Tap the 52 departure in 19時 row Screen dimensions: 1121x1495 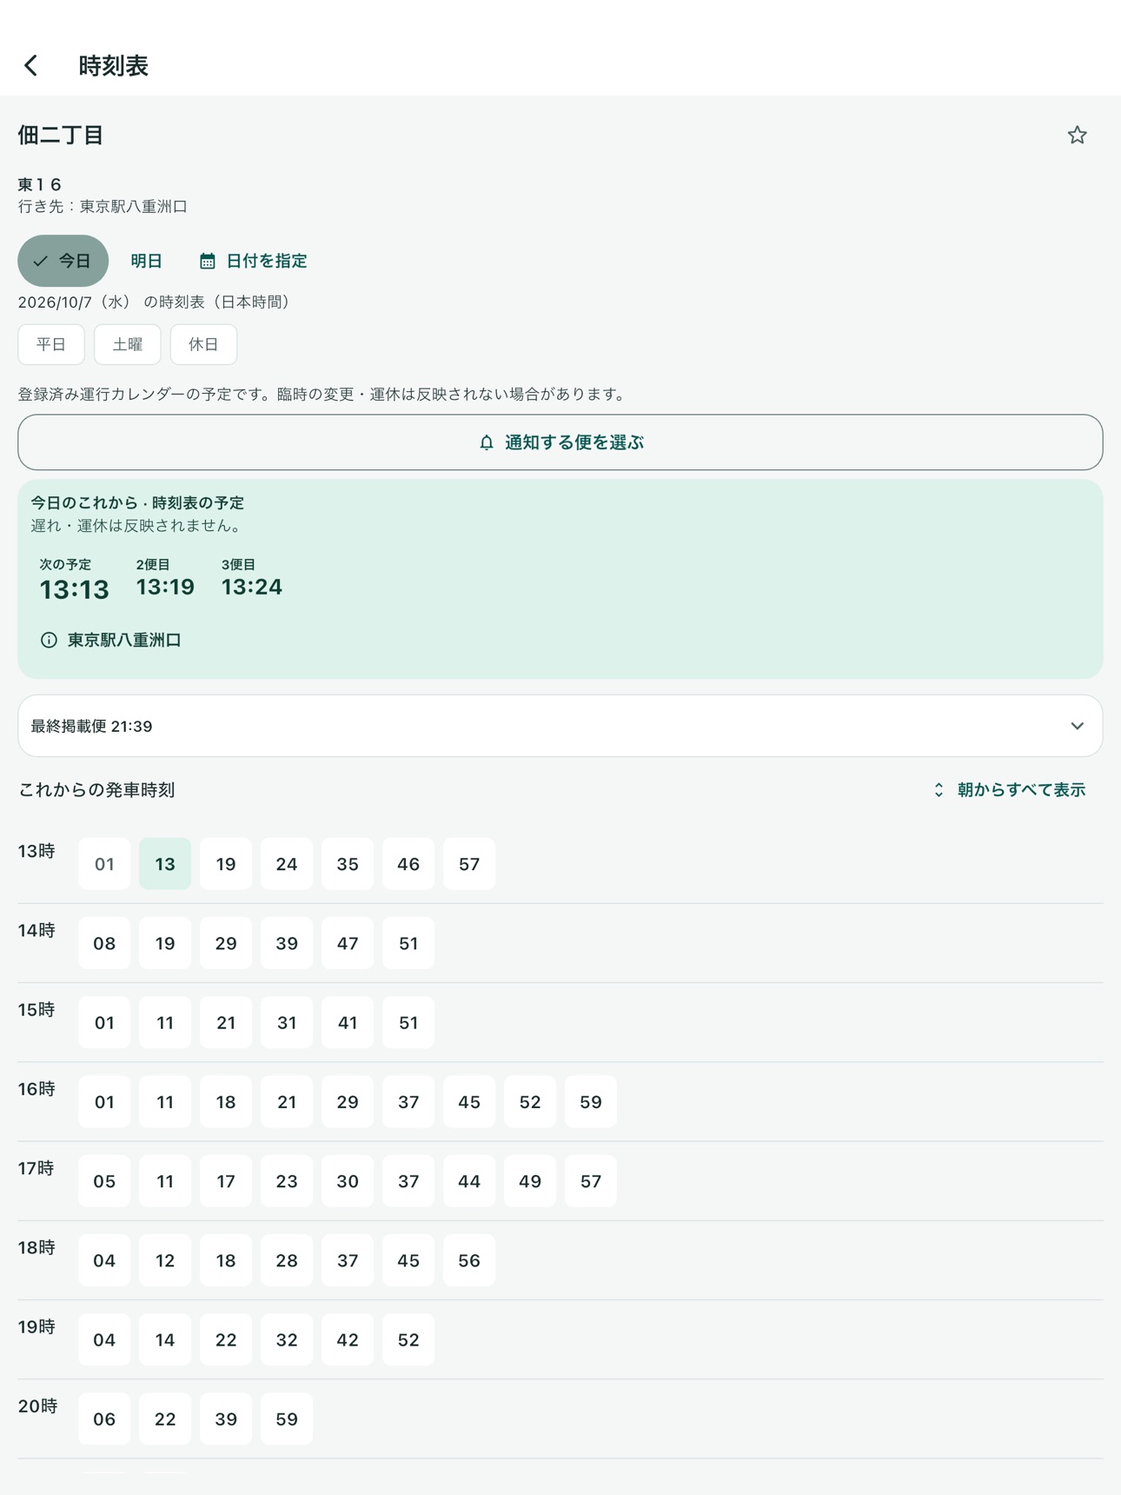pos(408,1339)
